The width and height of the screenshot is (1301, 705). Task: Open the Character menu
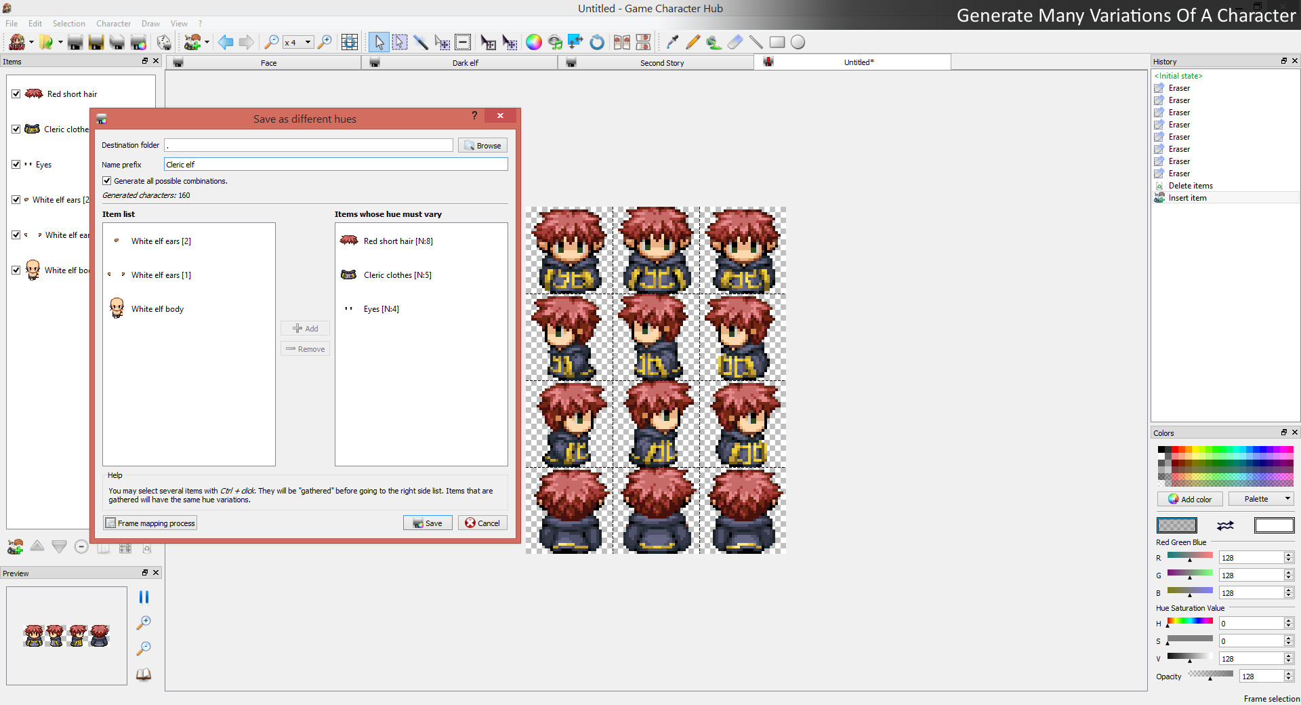click(112, 23)
